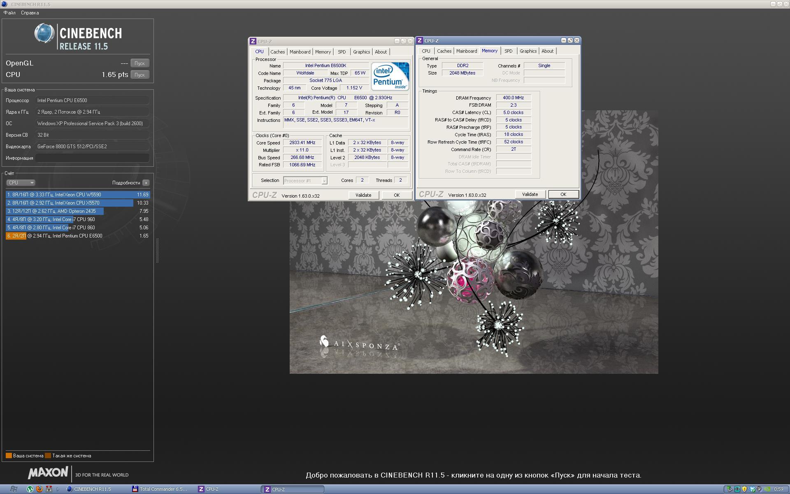The image size is (790, 494).
Task: Open SPD tab in right CPU-Z window
Action: point(509,51)
